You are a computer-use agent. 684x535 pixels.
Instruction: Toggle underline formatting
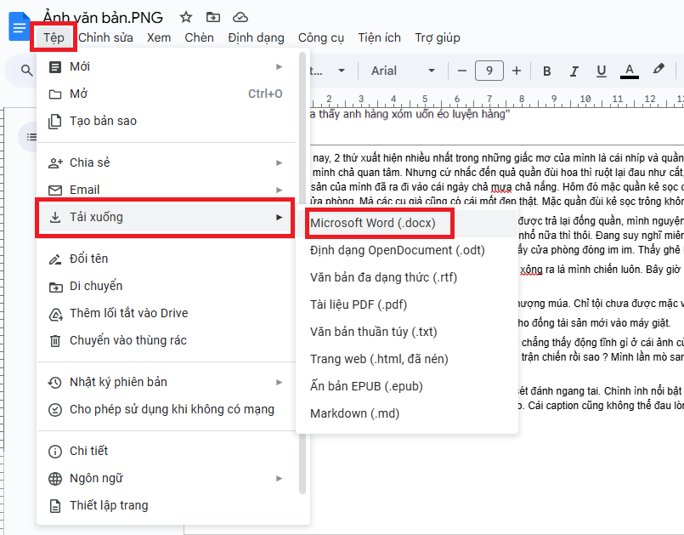(x=602, y=71)
